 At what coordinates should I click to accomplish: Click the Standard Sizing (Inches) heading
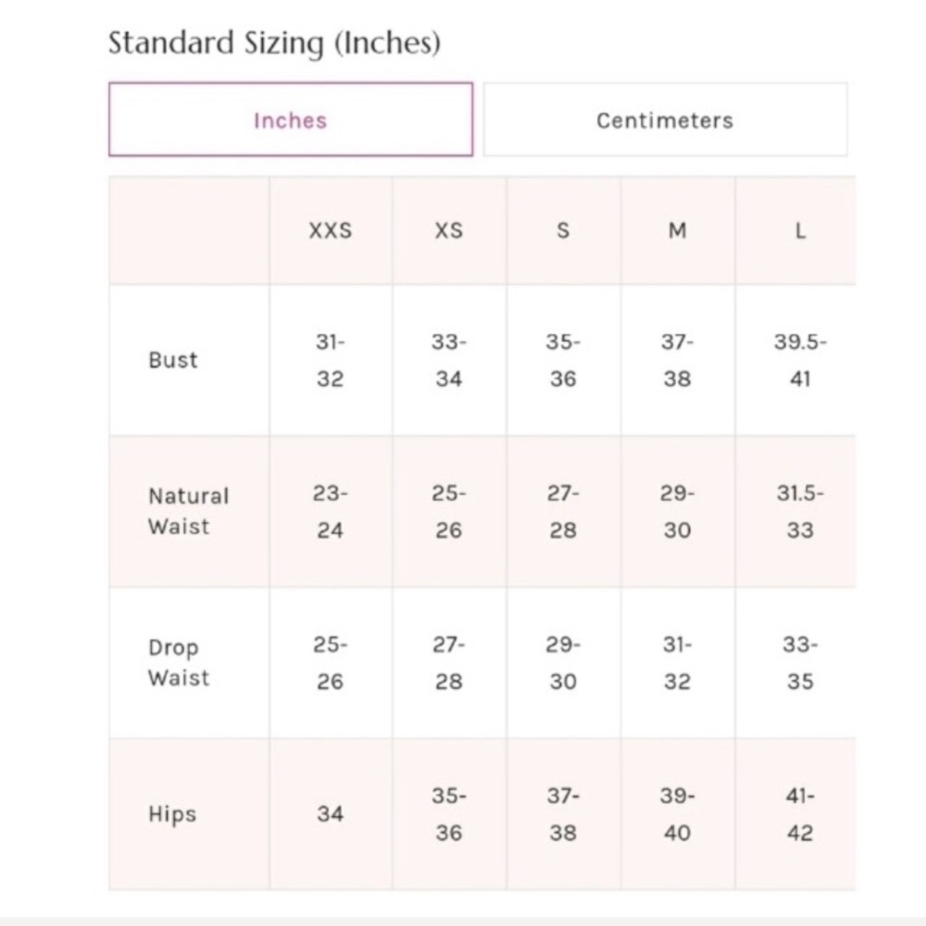click(x=275, y=44)
